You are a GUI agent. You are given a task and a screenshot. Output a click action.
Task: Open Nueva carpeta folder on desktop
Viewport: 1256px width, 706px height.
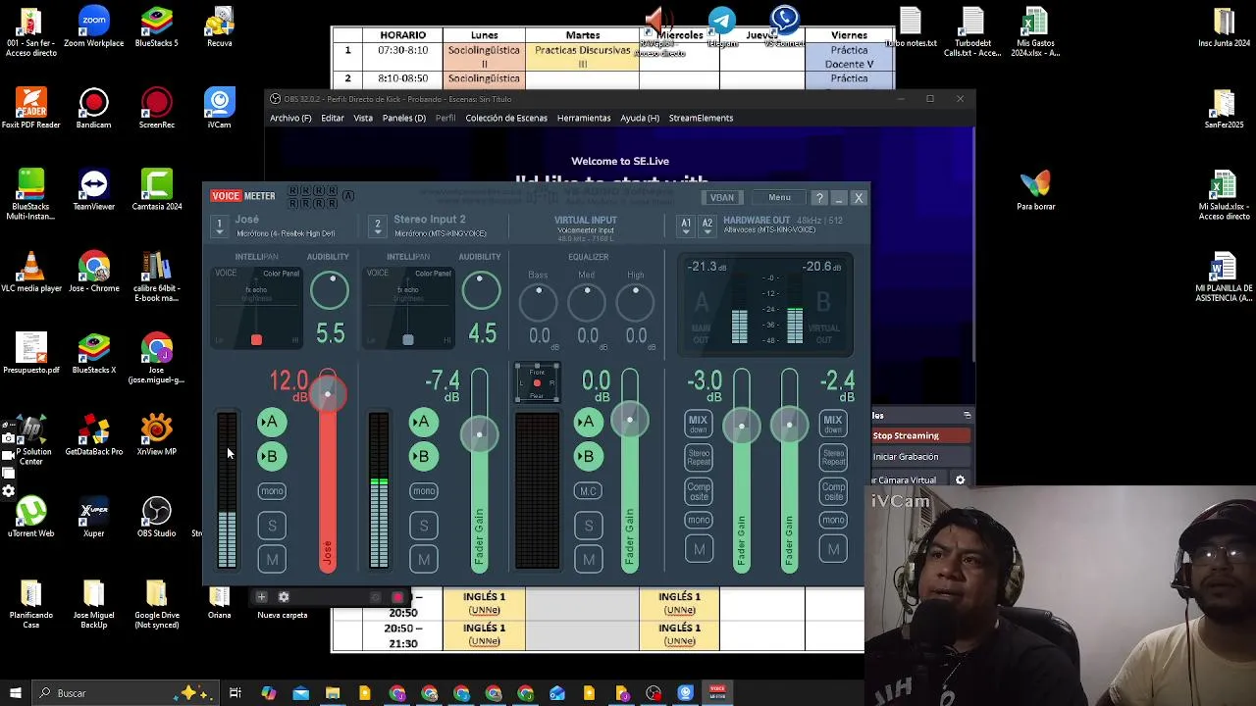point(283,615)
